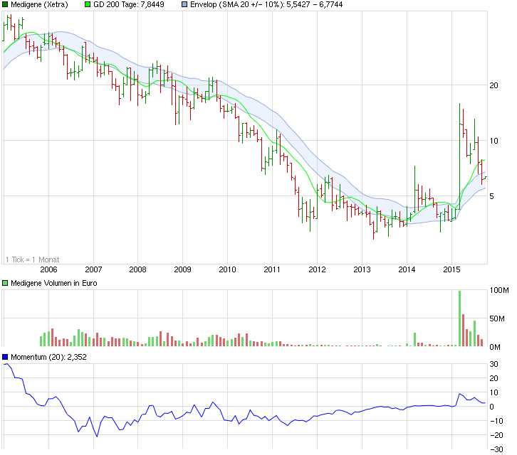The height and width of the screenshot is (455, 517).
Task: Click the momentum axis label −20
Action: pyautogui.click(x=496, y=435)
